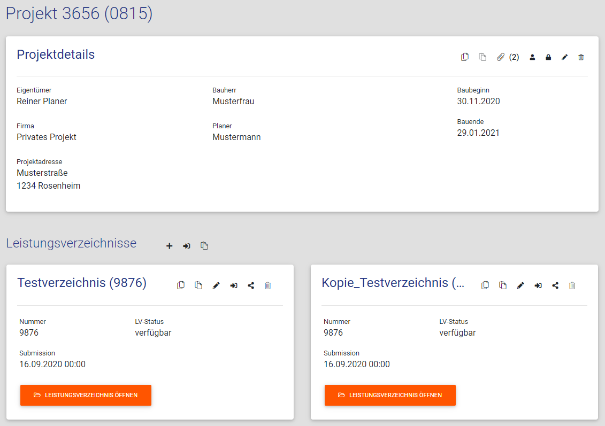Open the Testverzeichnis (9876) Leistungsverzeichnis
Image resolution: width=605 pixels, height=426 pixels.
coord(86,395)
